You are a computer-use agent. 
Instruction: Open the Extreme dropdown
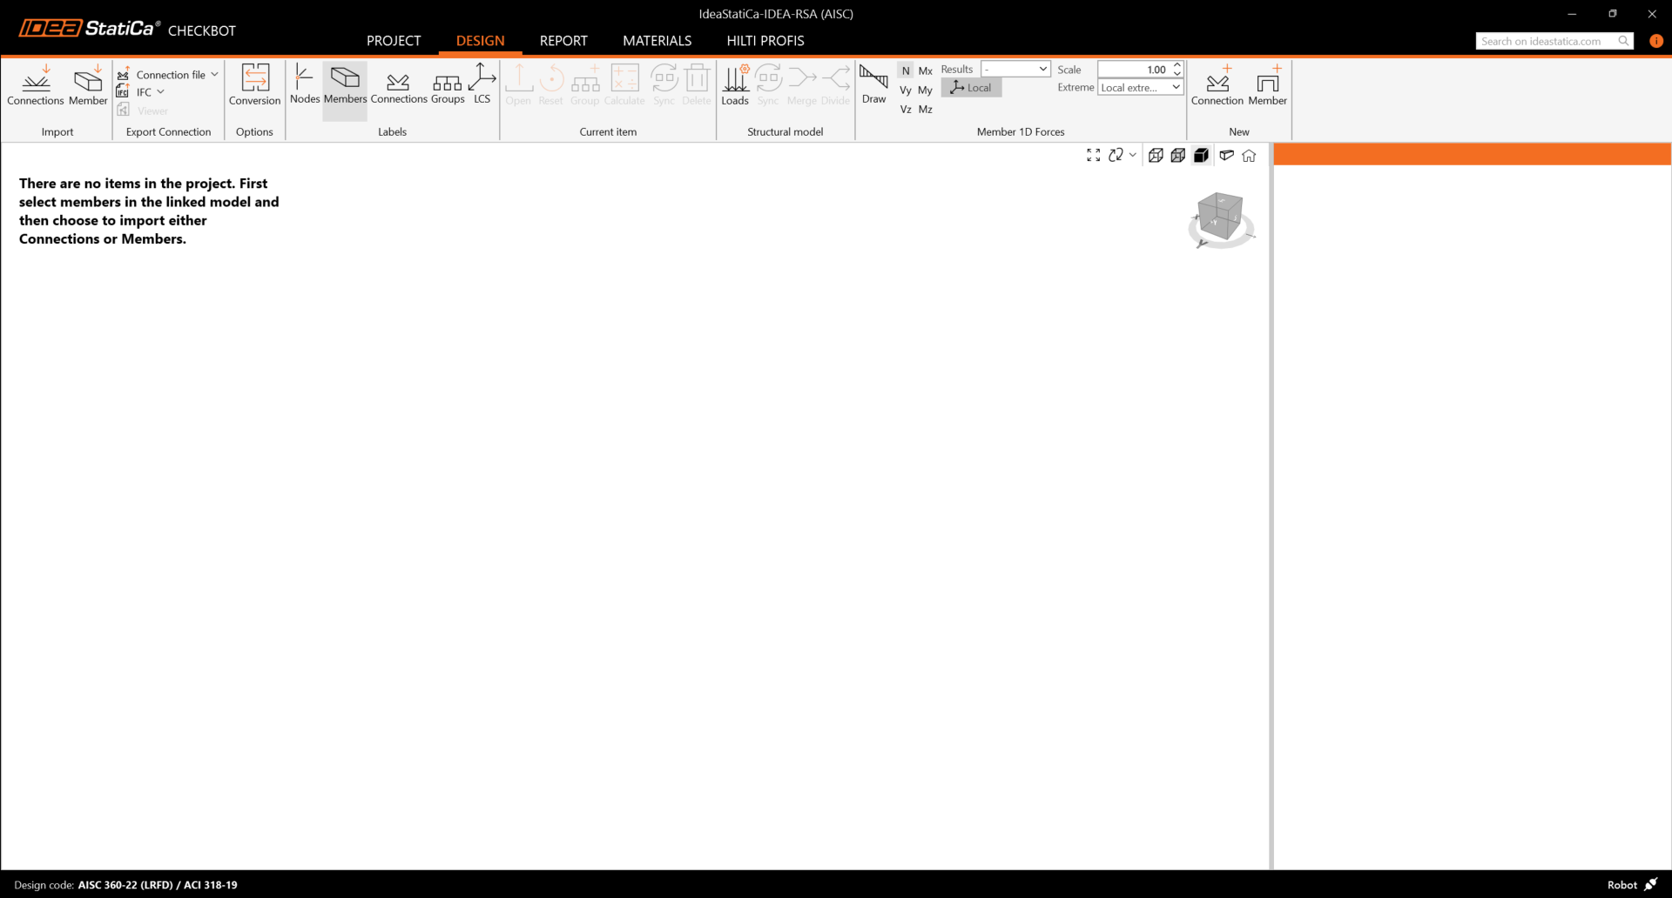click(x=1140, y=88)
